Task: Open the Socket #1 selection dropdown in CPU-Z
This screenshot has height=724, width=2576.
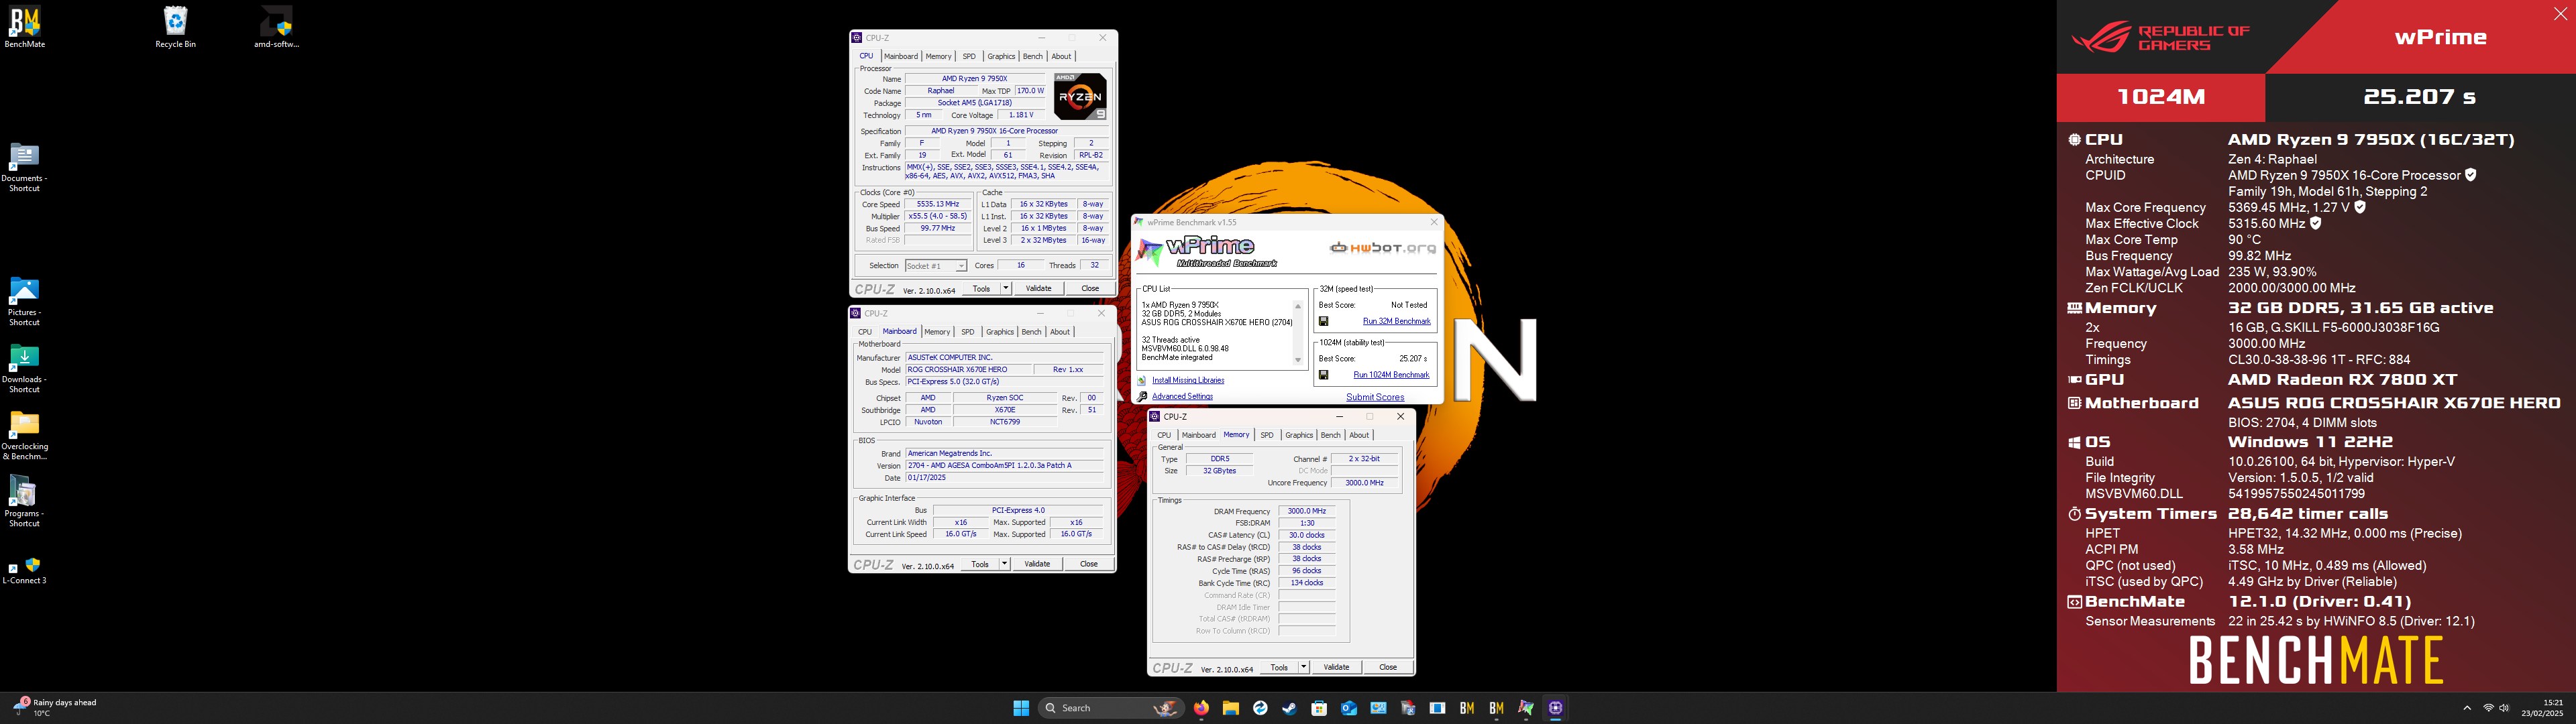Action: click(936, 266)
